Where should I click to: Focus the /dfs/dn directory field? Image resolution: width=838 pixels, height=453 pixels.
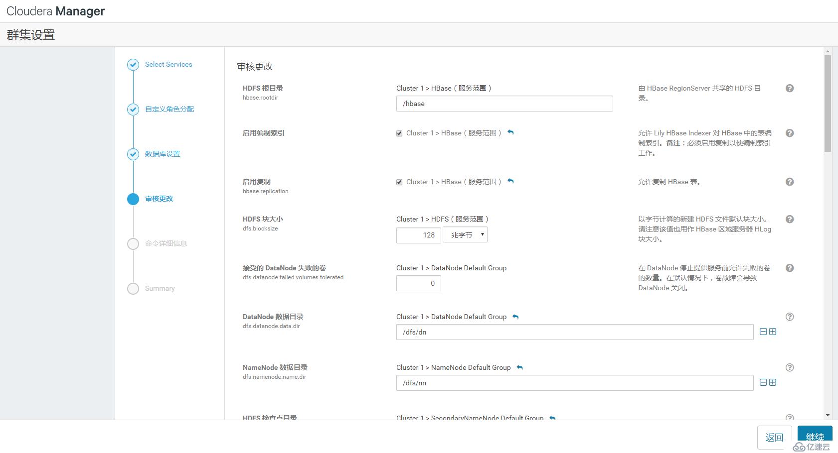point(575,332)
